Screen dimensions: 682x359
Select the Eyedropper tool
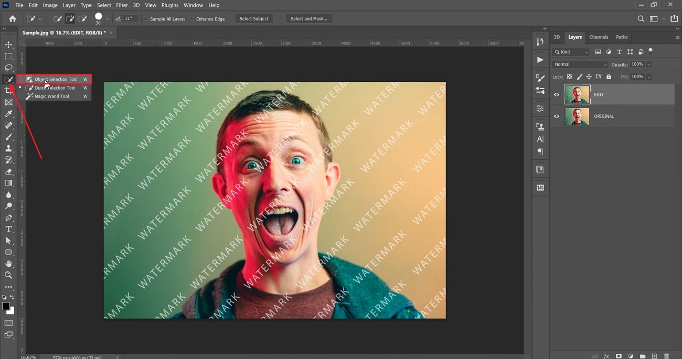point(8,114)
